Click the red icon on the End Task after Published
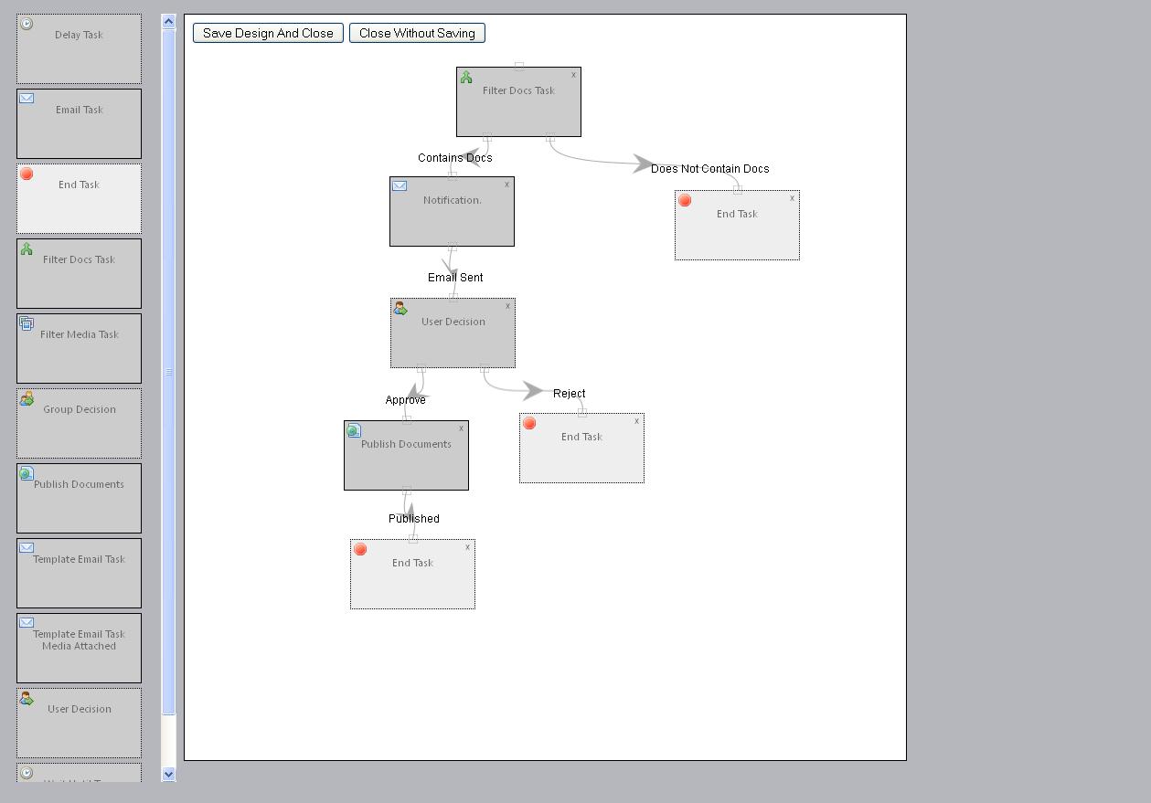Screen dimensions: 1151x803 360,550
